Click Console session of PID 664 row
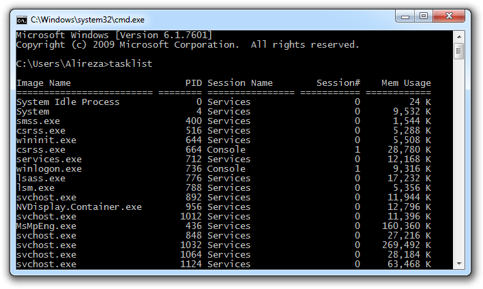 tap(226, 149)
